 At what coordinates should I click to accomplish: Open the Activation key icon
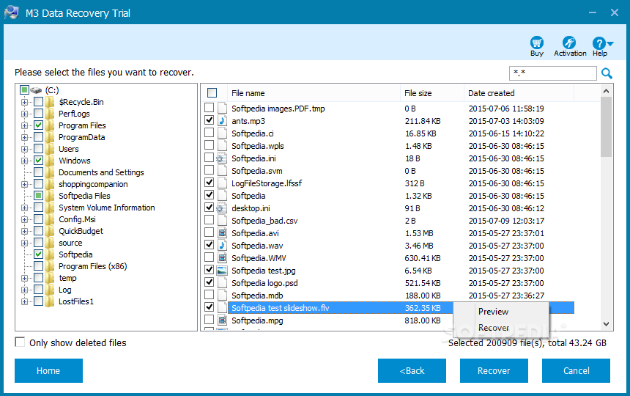coord(569,43)
